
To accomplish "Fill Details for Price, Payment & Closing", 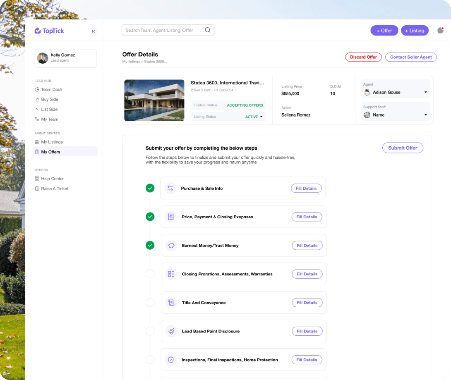I will pos(307,217).
